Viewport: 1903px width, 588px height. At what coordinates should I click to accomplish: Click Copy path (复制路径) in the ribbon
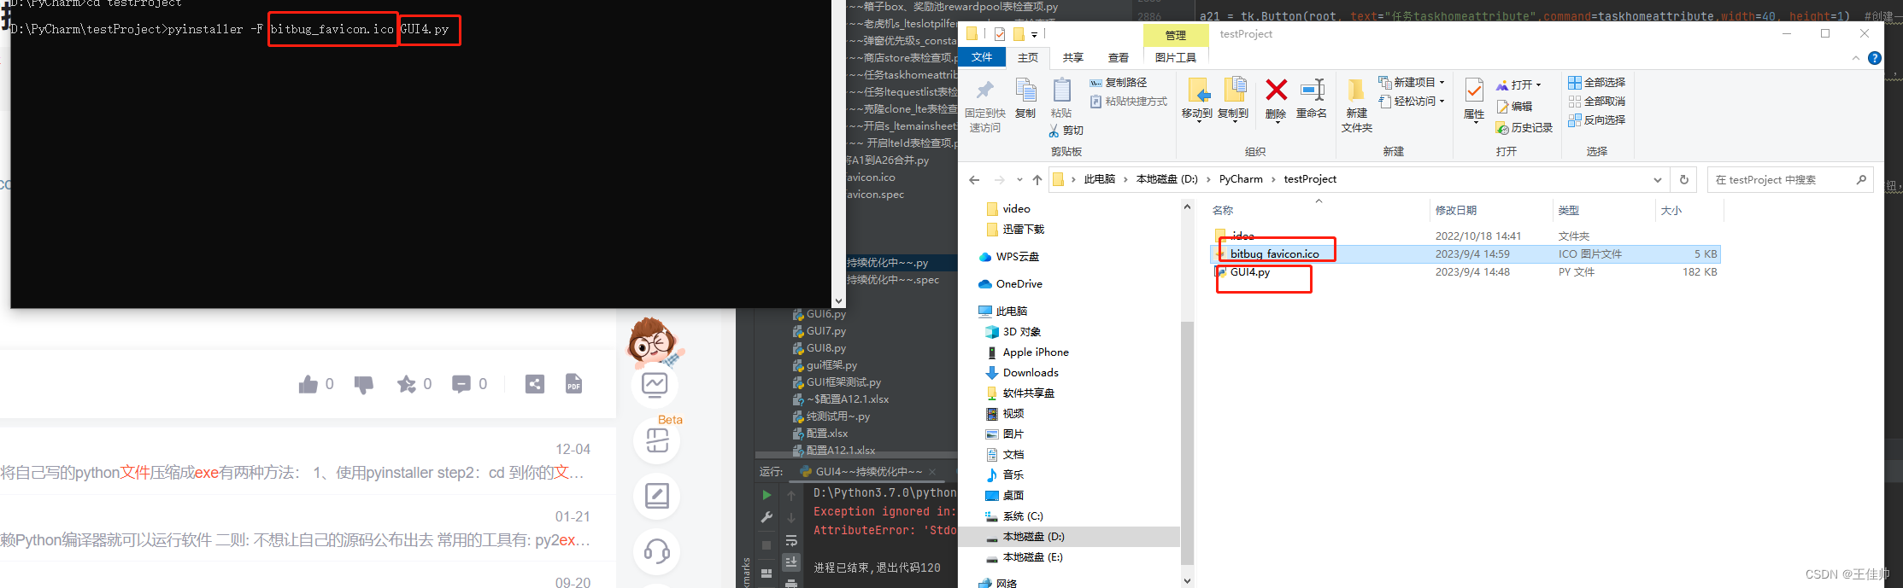1119,83
